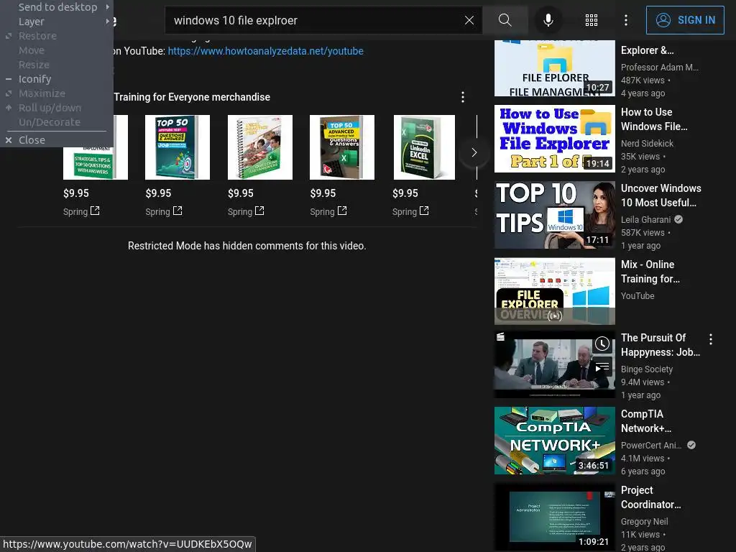Open the howtoanalyzedata.net/youtube link

pyautogui.click(x=266, y=51)
